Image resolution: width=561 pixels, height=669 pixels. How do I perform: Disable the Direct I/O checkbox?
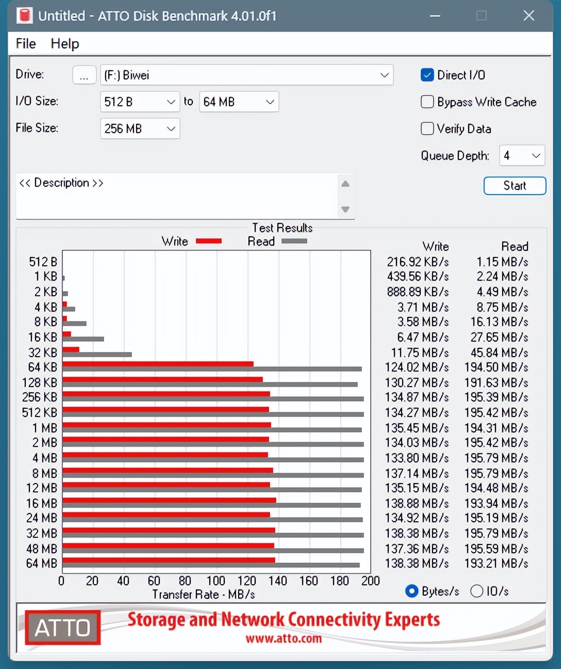coord(427,75)
